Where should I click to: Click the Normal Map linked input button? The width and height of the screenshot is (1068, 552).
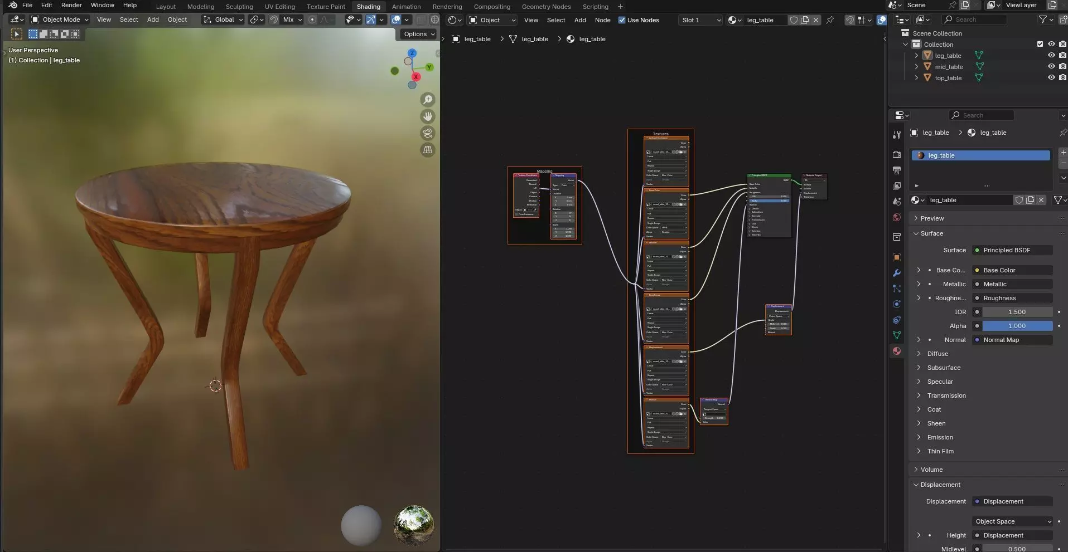[x=1012, y=340]
